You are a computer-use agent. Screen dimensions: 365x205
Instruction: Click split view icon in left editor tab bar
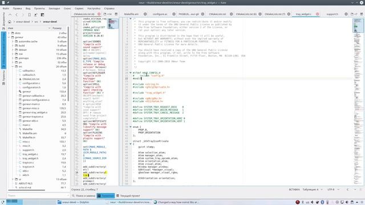pos(116,14)
